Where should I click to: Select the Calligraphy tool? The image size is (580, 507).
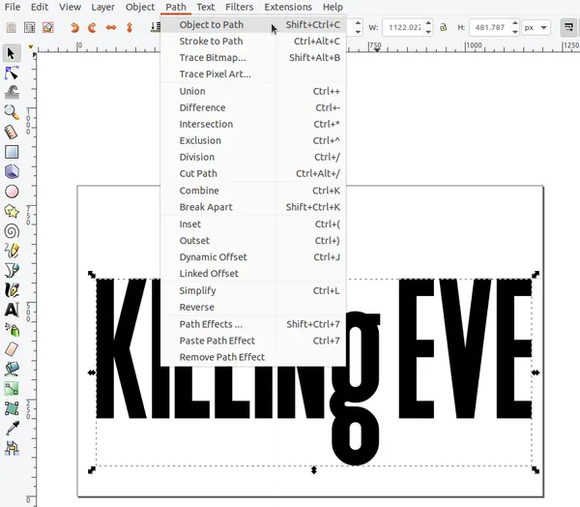point(12,290)
